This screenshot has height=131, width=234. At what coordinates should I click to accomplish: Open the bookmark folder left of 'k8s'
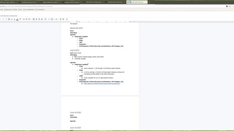click(x=8, y=10)
